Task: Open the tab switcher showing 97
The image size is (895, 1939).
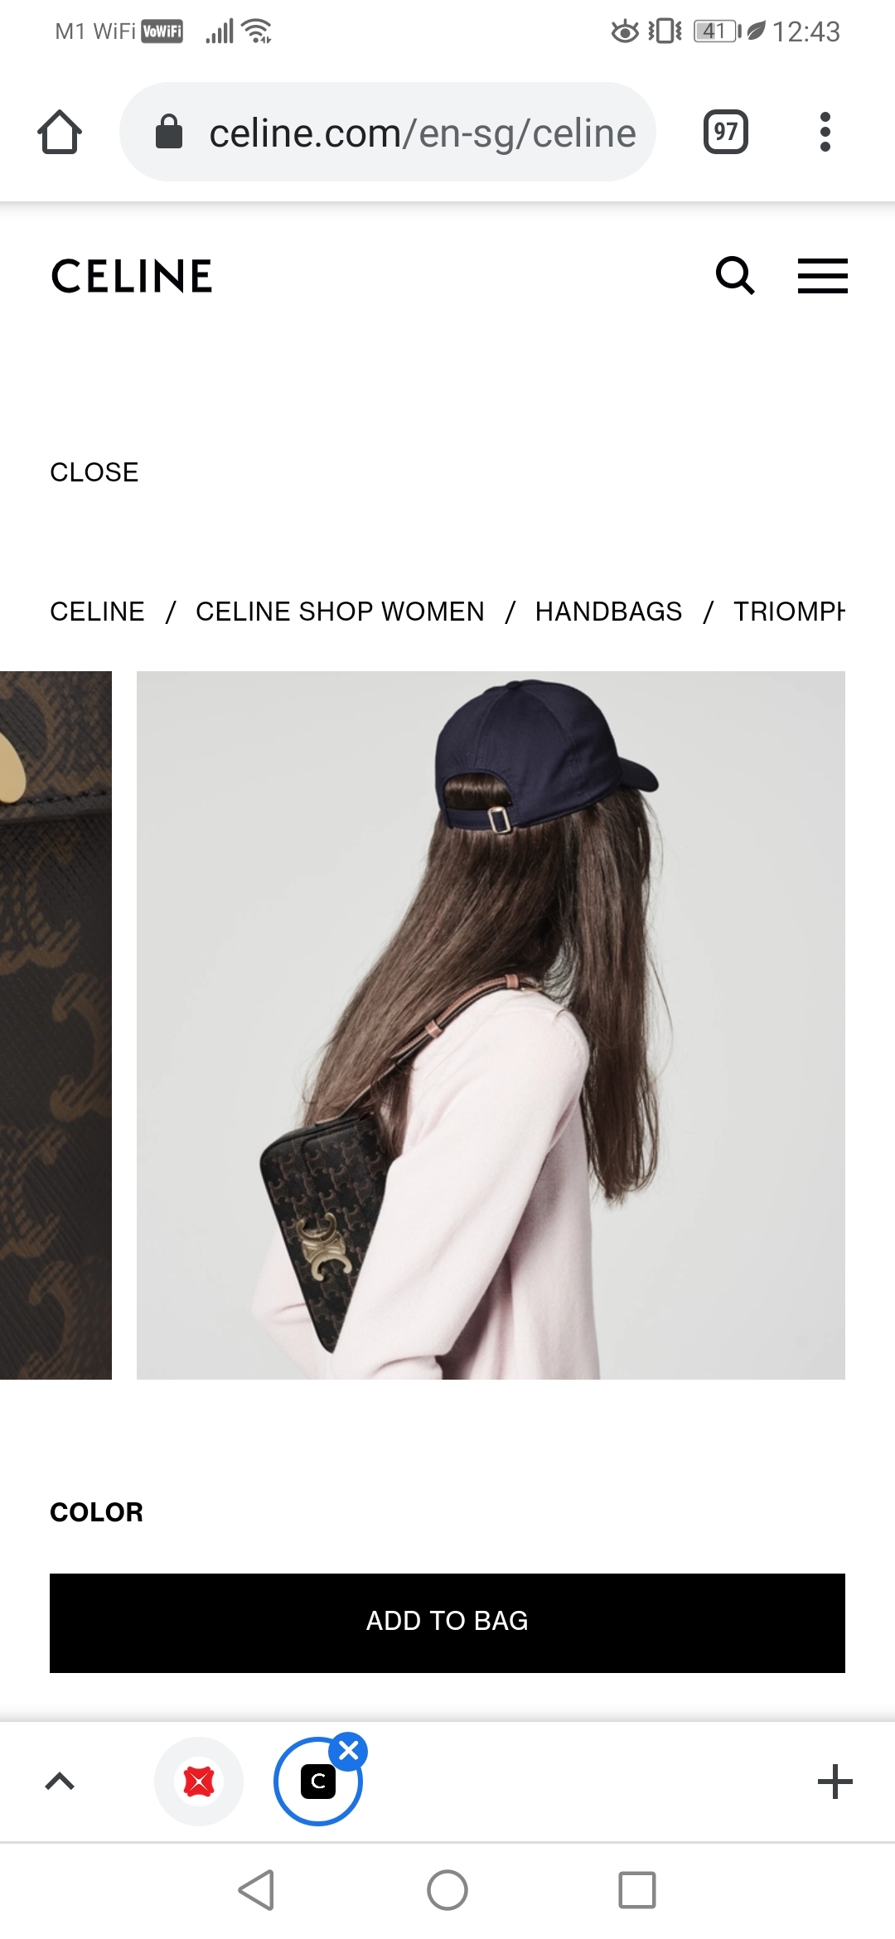Action: click(726, 132)
